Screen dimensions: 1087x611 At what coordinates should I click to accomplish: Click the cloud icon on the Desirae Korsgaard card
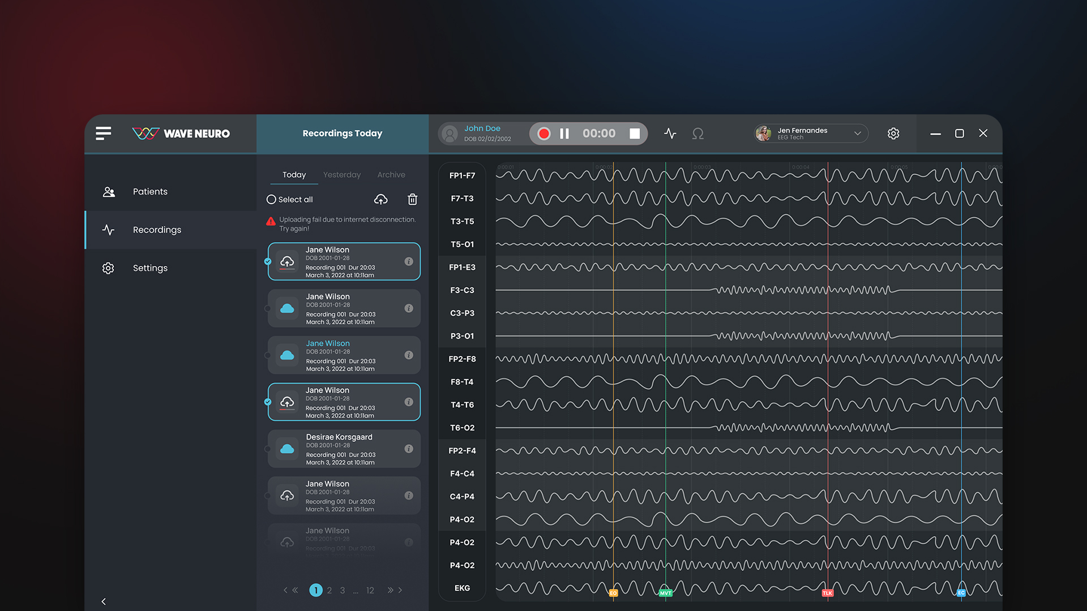287,449
